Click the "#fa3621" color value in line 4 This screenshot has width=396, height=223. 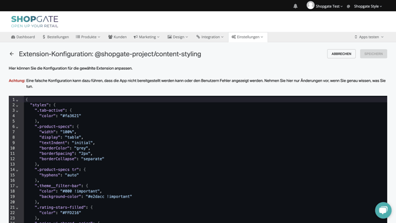71,116
